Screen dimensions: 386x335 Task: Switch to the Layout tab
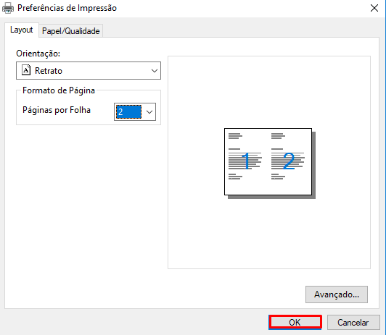point(22,30)
